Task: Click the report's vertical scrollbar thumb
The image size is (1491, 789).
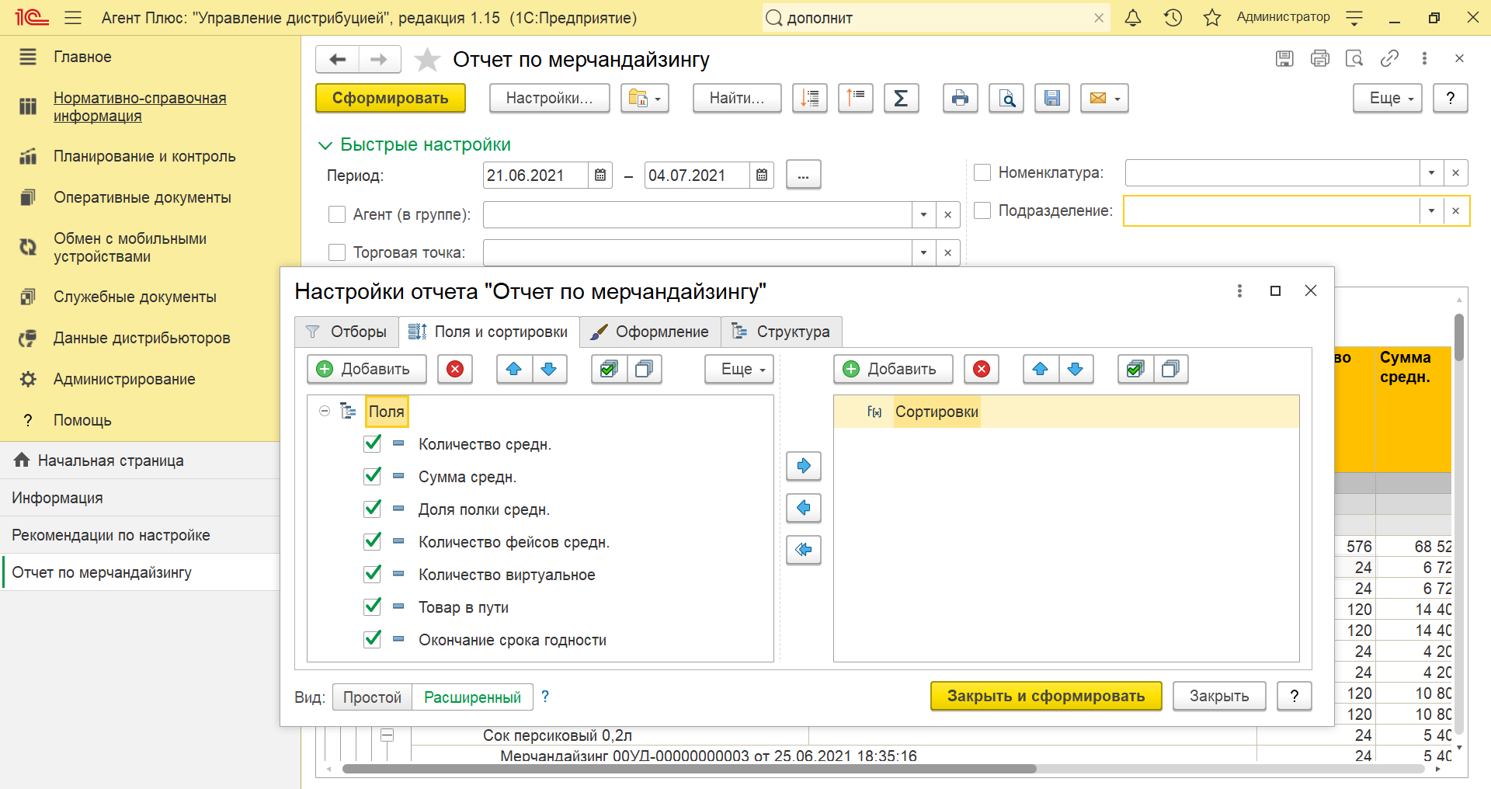Action: point(1459,337)
